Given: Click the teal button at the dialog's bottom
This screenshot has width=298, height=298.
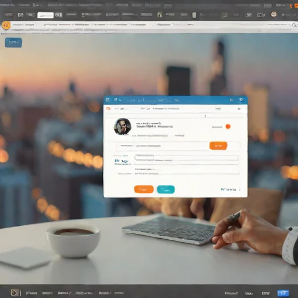Looking at the screenshot, I should point(166,190).
